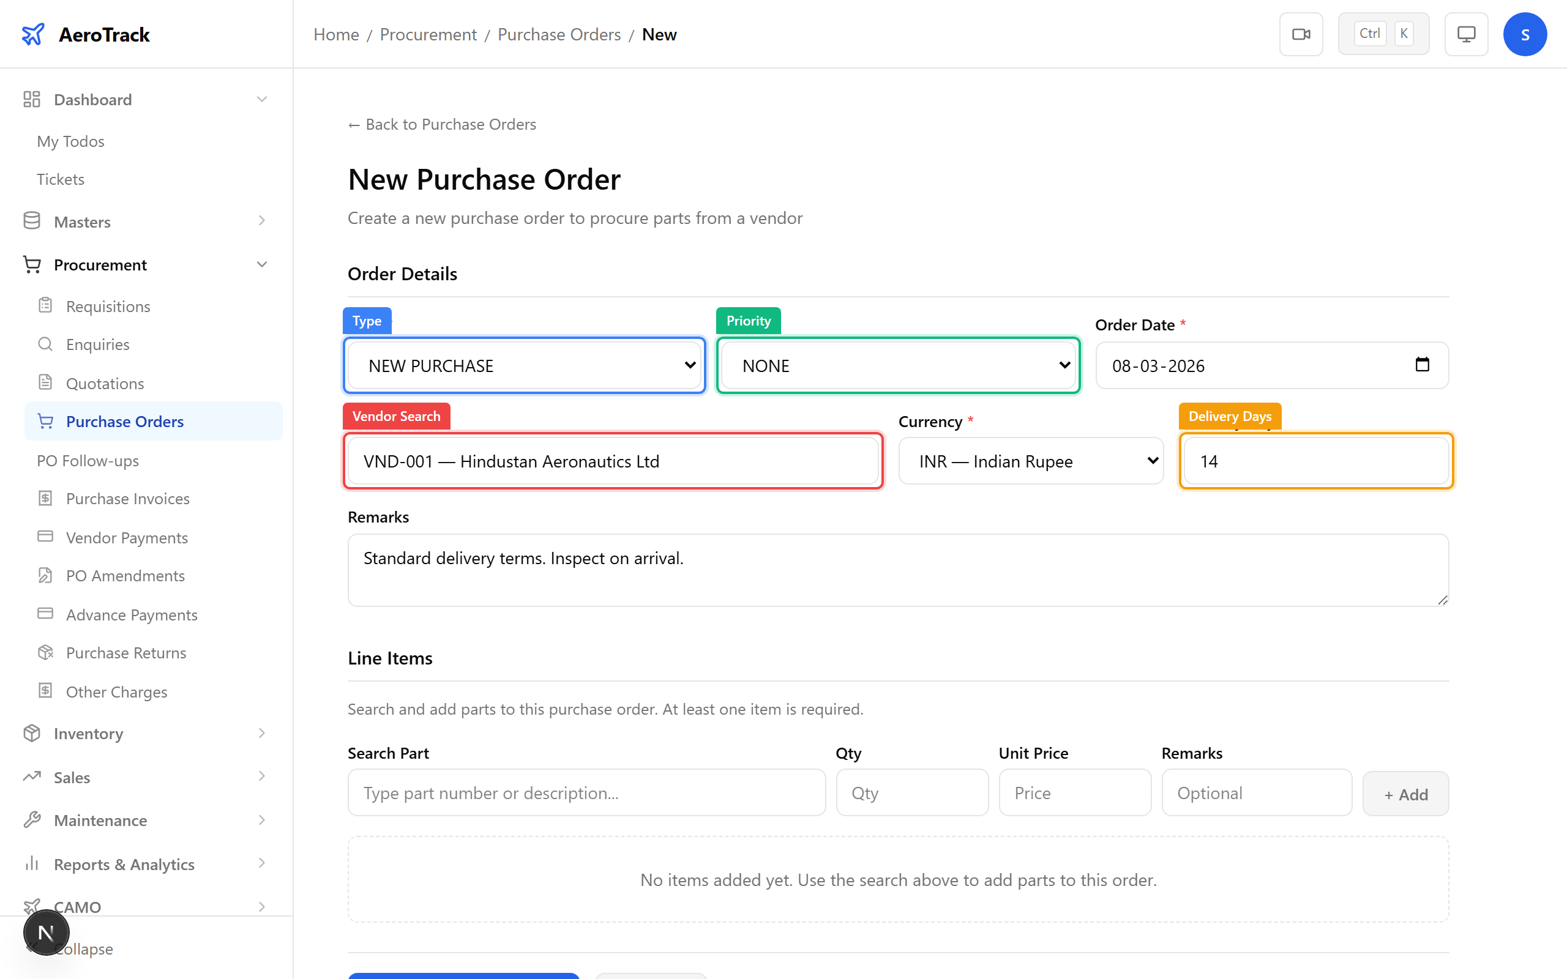Open the screen recording camera icon
The width and height of the screenshot is (1567, 979).
(x=1301, y=34)
